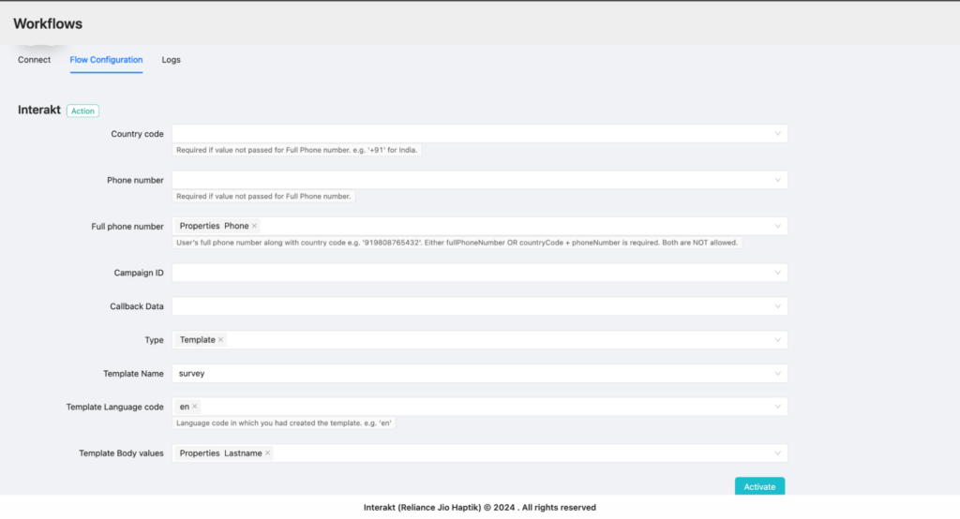This screenshot has width=960, height=519.
Task: Click inside the Callback Data field
Action: (x=479, y=306)
